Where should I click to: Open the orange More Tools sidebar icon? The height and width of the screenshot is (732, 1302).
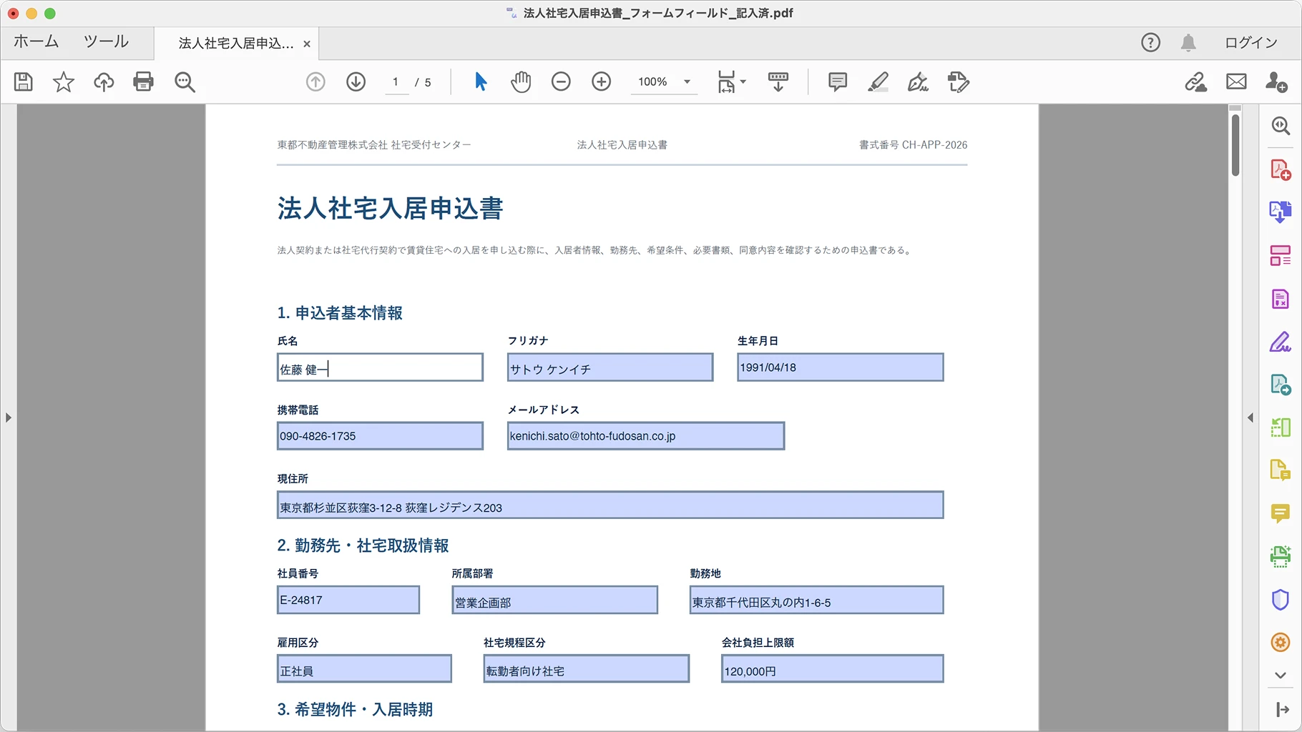tap(1281, 642)
